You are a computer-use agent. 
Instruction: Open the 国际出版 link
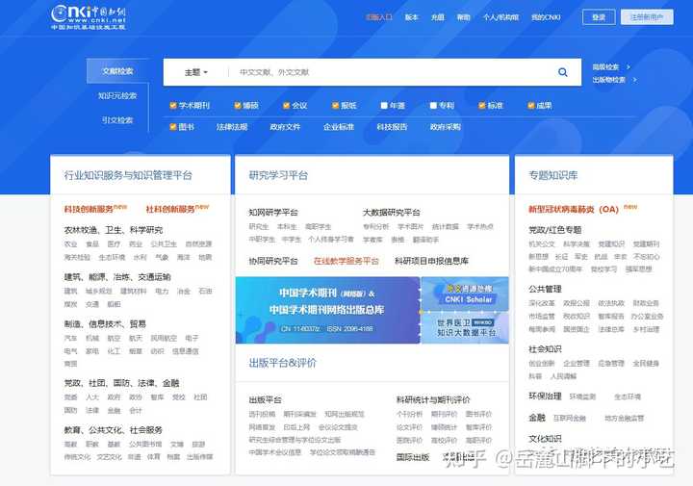pyautogui.click(x=413, y=457)
